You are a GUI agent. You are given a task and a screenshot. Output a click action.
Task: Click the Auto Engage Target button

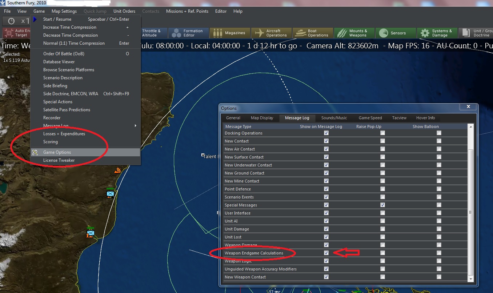[17, 33]
